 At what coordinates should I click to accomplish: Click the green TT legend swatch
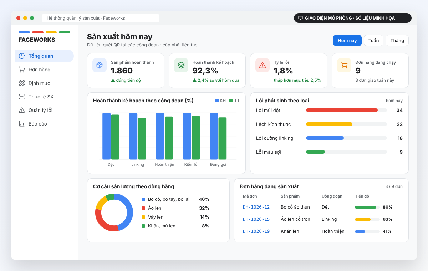click(x=231, y=101)
